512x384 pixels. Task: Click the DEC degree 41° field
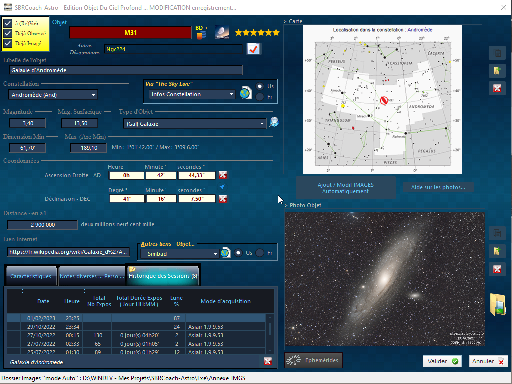pyautogui.click(x=127, y=199)
